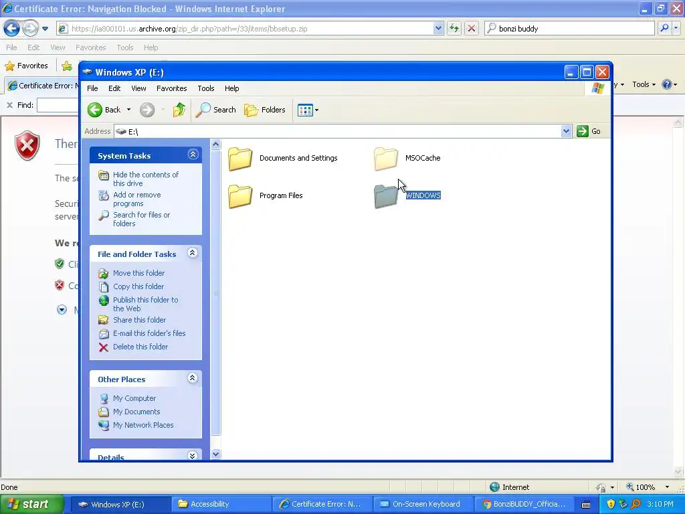685x514 pixels.
Task: Collapse the System Tasks panel
Action: [193, 155]
